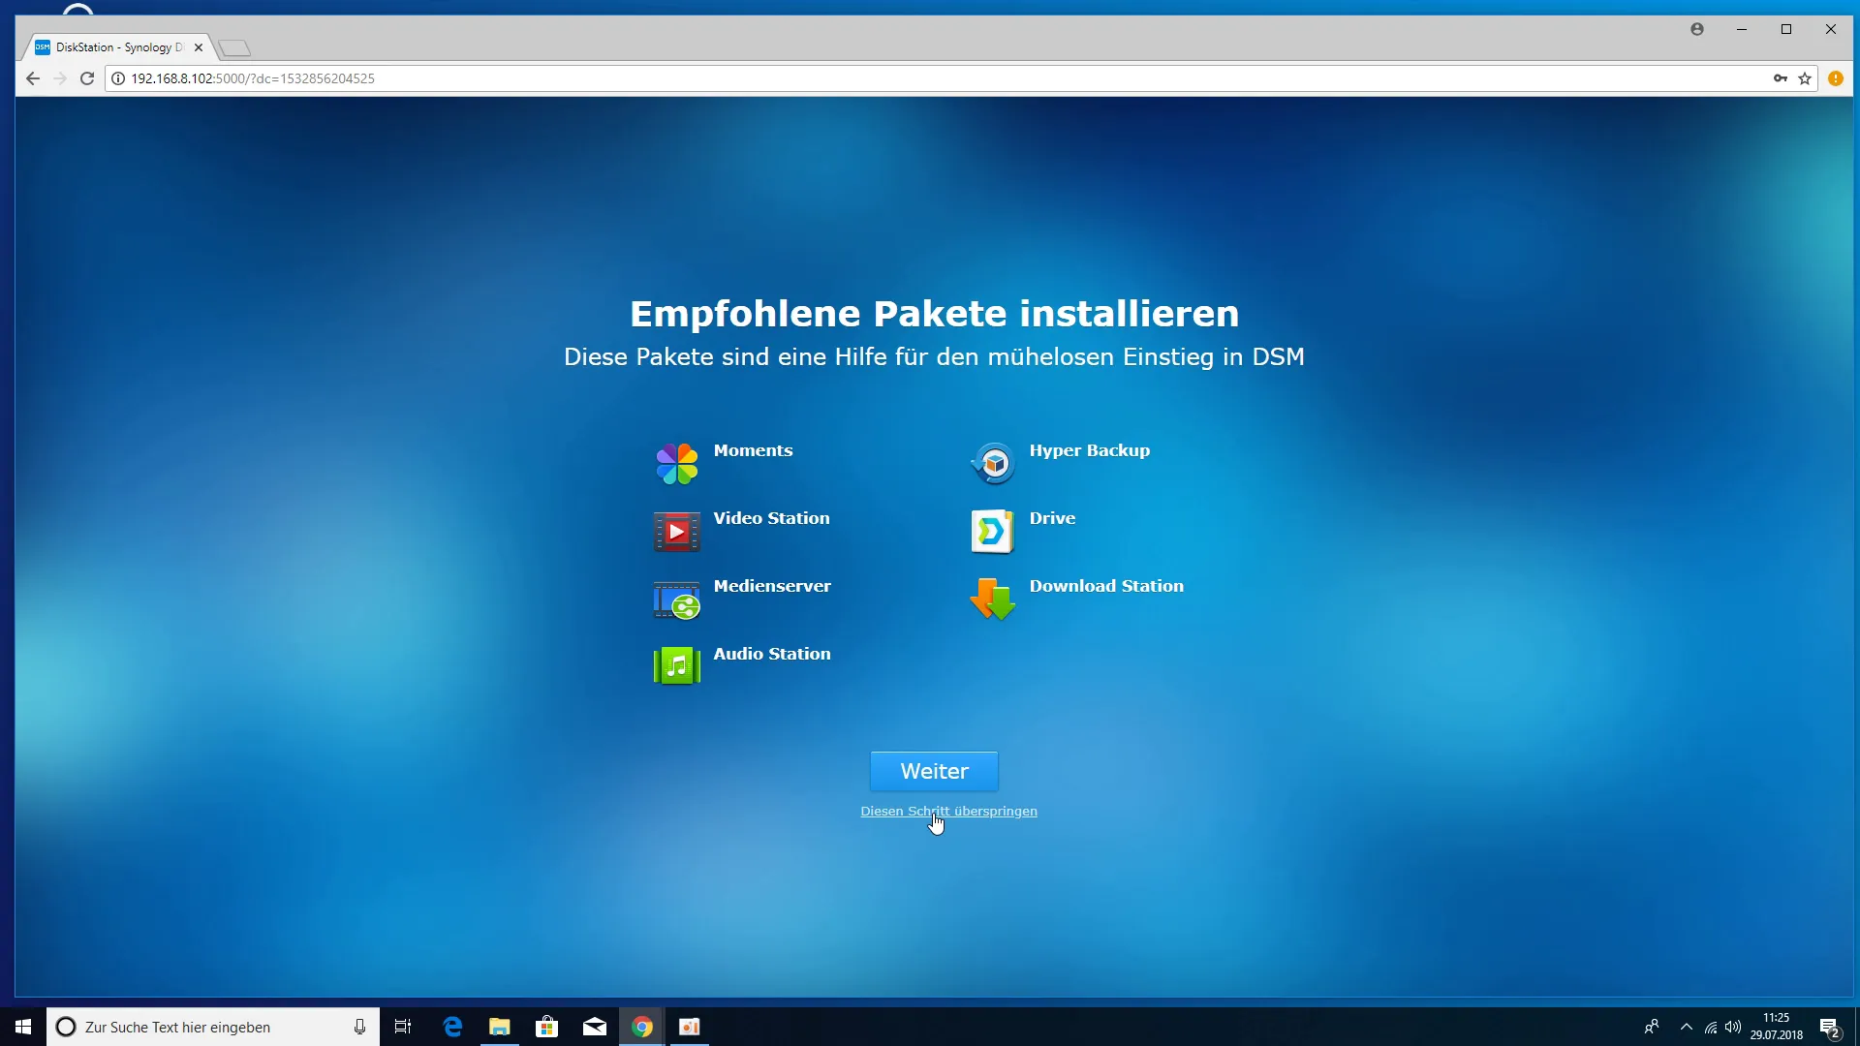Select the Moments label text
The image size is (1860, 1046).
pyautogui.click(x=753, y=450)
